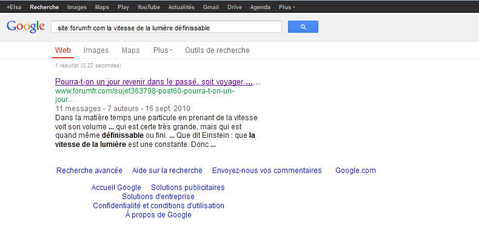
Task: Open Actualités in the top bar
Action: pos(181,7)
